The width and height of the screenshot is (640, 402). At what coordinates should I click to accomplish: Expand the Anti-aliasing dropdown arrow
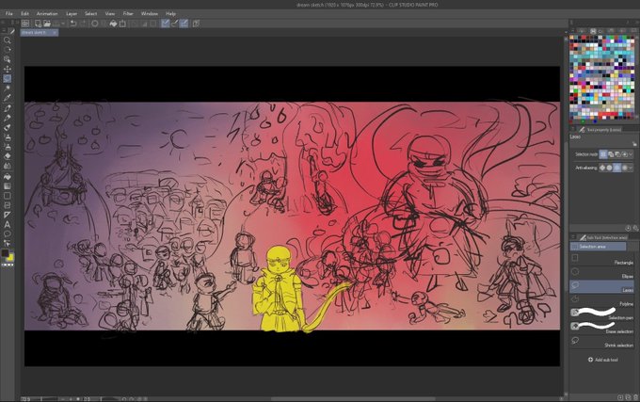pyautogui.click(x=631, y=168)
